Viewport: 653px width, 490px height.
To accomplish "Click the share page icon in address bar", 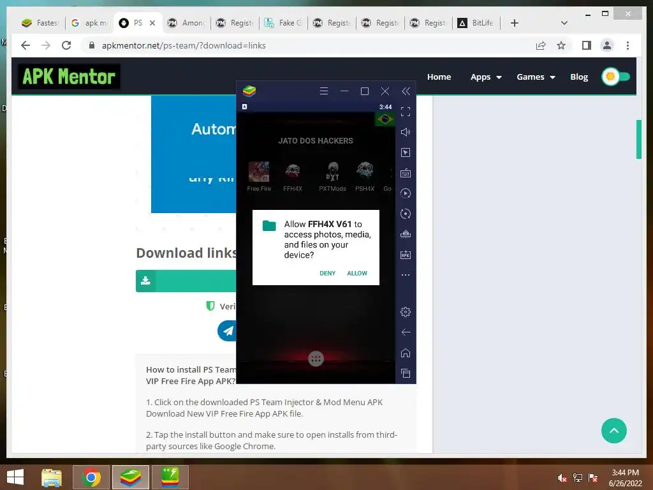I will (541, 45).
